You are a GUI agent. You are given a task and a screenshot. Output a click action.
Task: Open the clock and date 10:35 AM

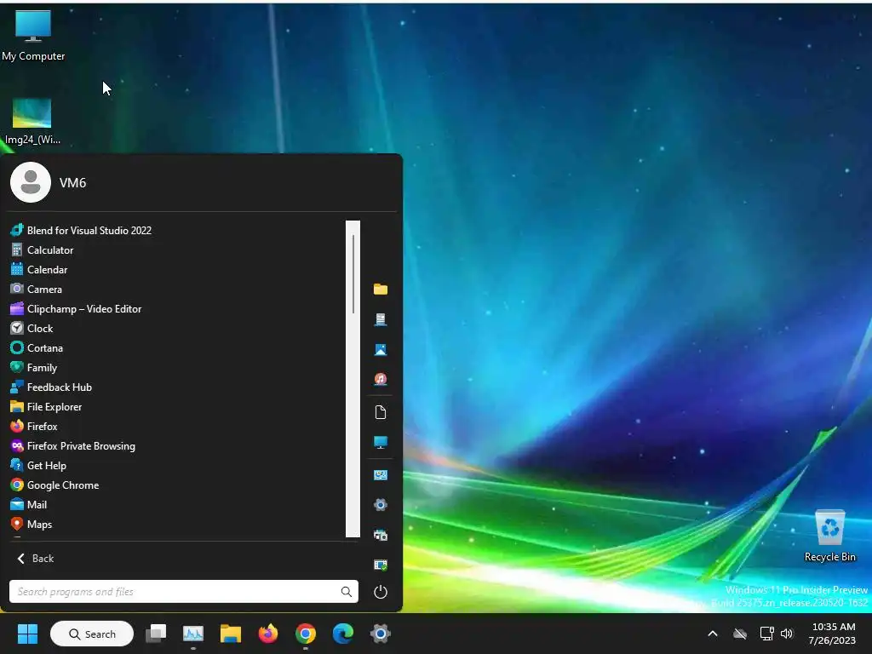tap(832, 634)
